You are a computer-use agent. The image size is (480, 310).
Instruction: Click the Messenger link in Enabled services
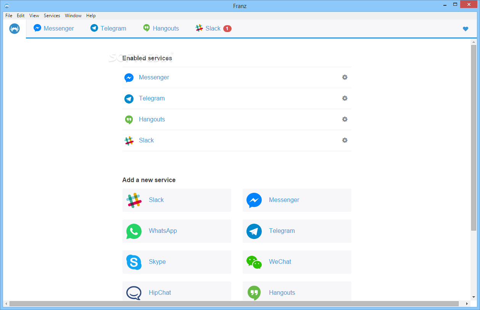point(154,77)
